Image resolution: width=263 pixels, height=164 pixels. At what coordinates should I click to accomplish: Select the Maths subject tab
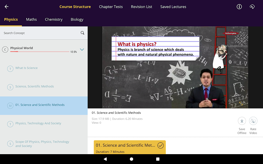click(31, 19)
